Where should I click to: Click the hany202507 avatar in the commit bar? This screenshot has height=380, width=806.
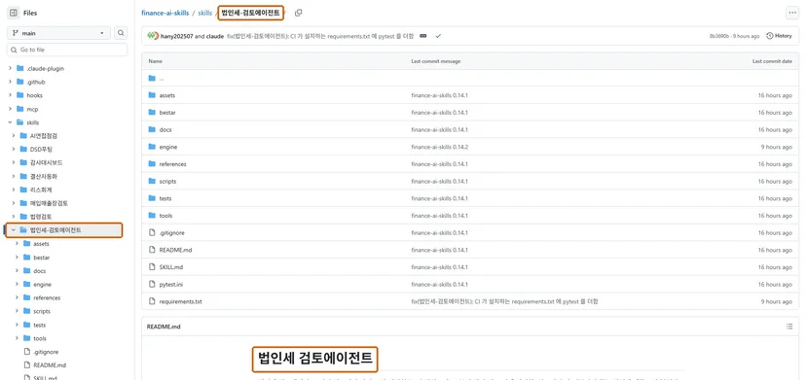pos(151,36)
